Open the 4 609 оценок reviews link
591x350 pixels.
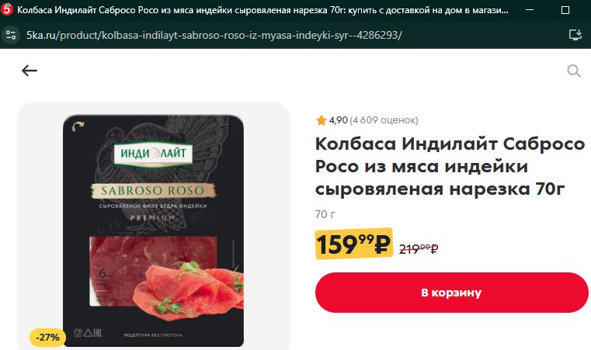(384, 120)
